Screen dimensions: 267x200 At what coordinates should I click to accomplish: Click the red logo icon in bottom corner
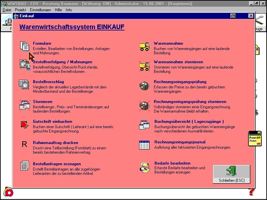(x=8, y=192)
